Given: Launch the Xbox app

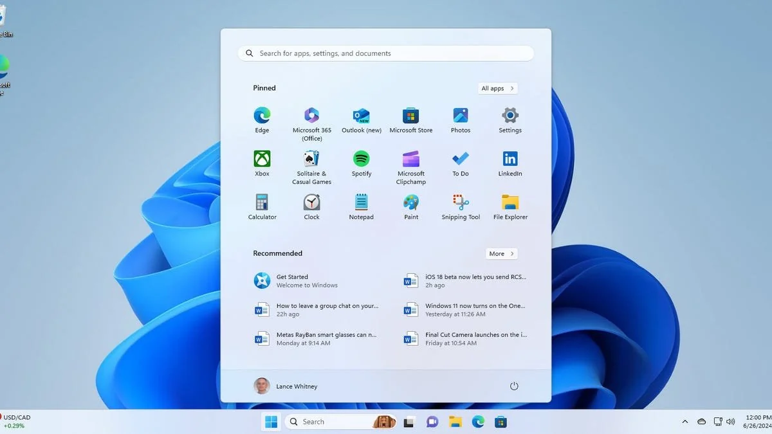Looking at the screenshot, I should pyautogui.click(x=262, y=163).
